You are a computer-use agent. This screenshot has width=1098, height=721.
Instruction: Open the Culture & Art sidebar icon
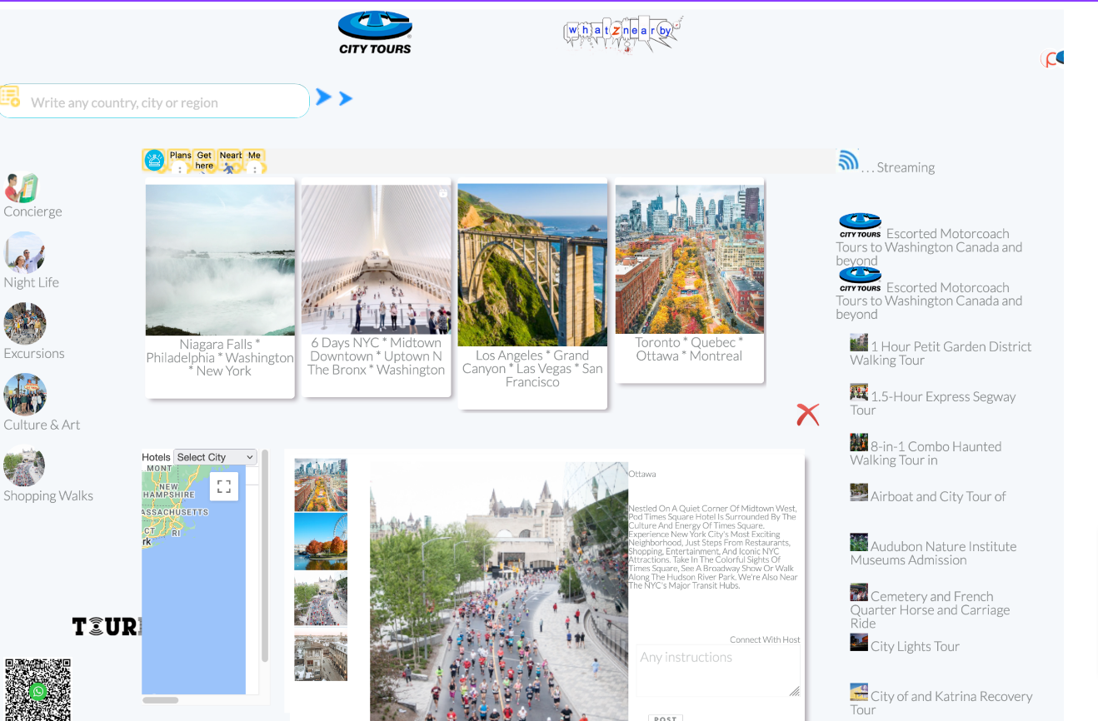24,395
